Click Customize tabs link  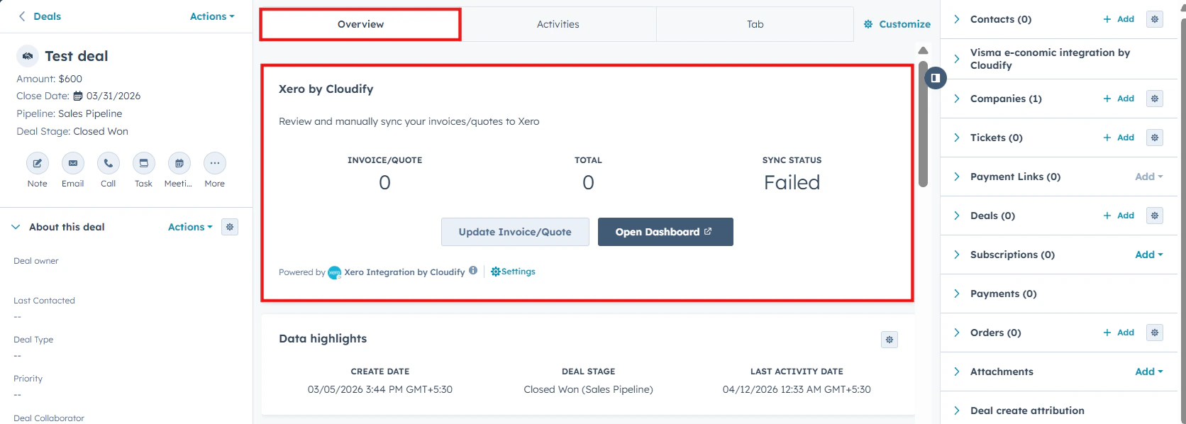[897, 24]
